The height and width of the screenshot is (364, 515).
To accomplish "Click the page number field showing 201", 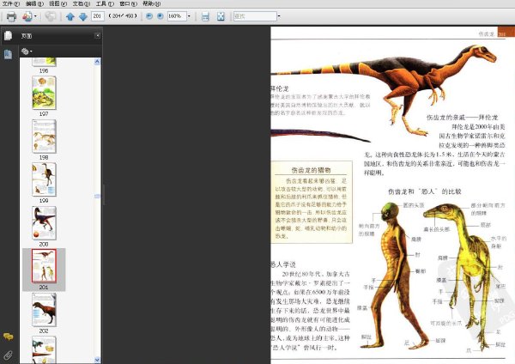I will [x=98, y=16].
